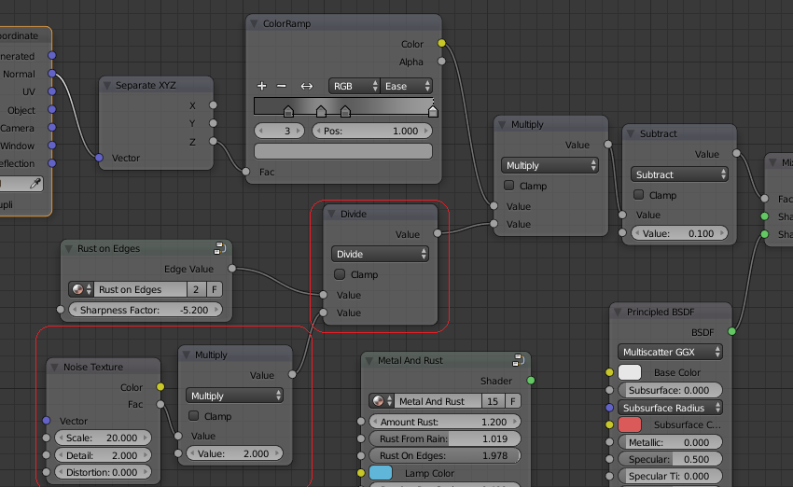Click the Divide node Value output socket
Screen dimensions: 793x487
click(437, 233)
